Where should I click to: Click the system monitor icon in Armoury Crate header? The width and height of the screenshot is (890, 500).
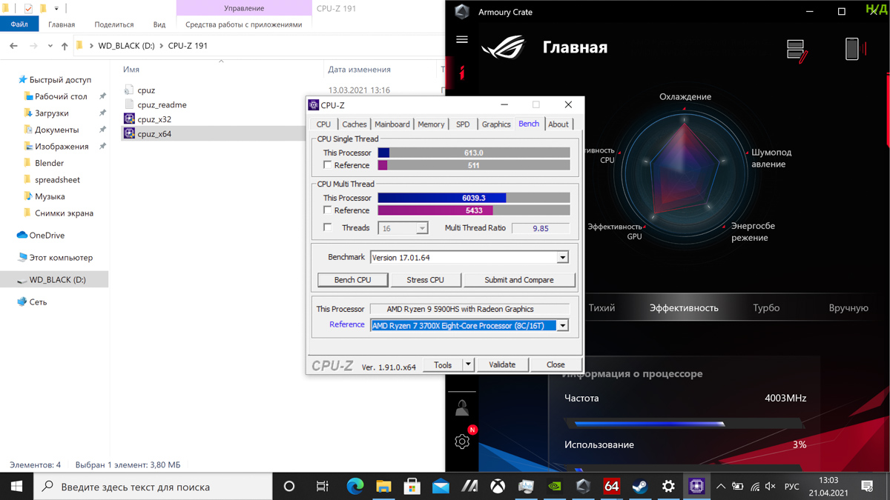click(797, 50)
